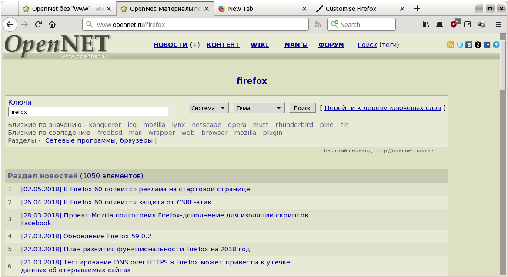
Task: Open 'Сетевые программы, браузеры' section link
Action: [x=99, y=140]
